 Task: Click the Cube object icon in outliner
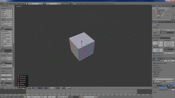pyautogui.click(x=156, y=16)
